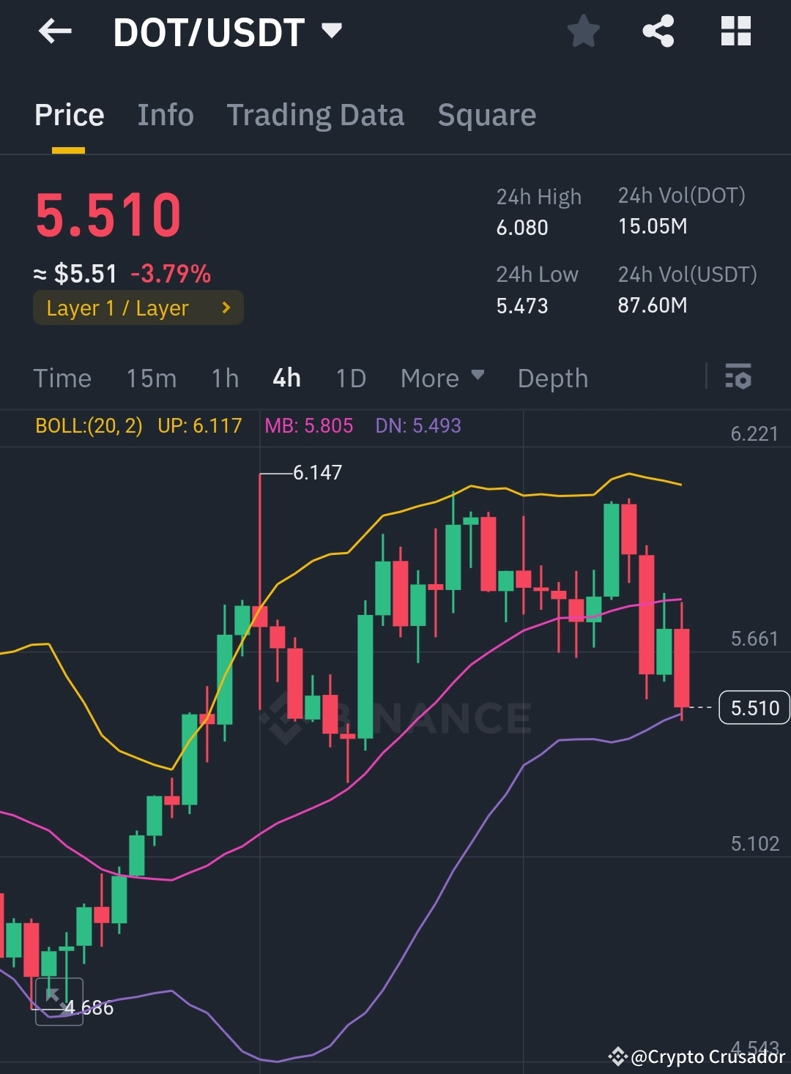Click the Info section link
This screenshot has width=791, height=1074.
point(165,115)
